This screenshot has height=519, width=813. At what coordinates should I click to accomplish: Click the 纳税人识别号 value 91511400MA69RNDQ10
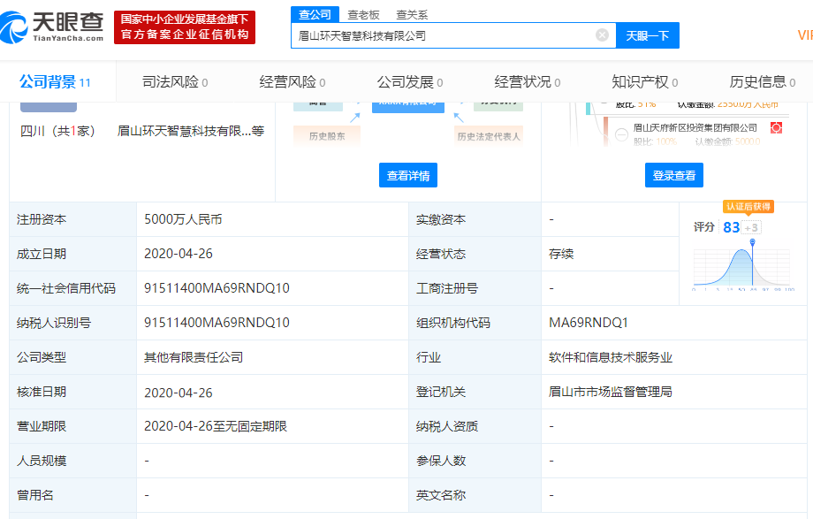point(217,323)
